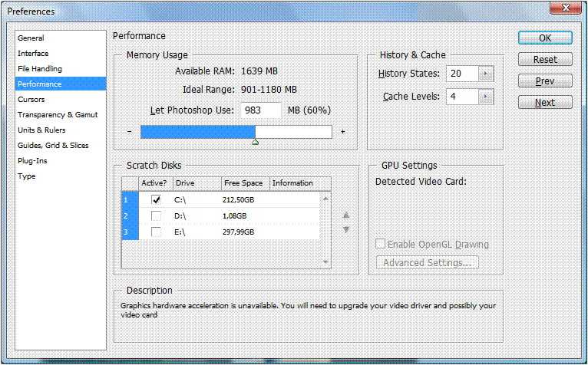This screenshot has height=365, width=588.
Task: Enable drive E:\ as a scratch disk
Action: [x=156, y=232]
